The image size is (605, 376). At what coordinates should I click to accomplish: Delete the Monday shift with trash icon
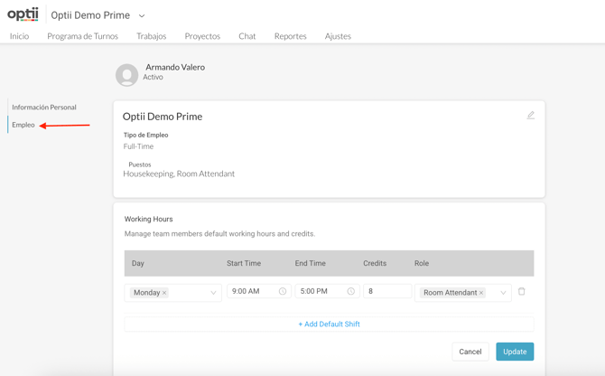pyautogui.click(x=522, y=292)
